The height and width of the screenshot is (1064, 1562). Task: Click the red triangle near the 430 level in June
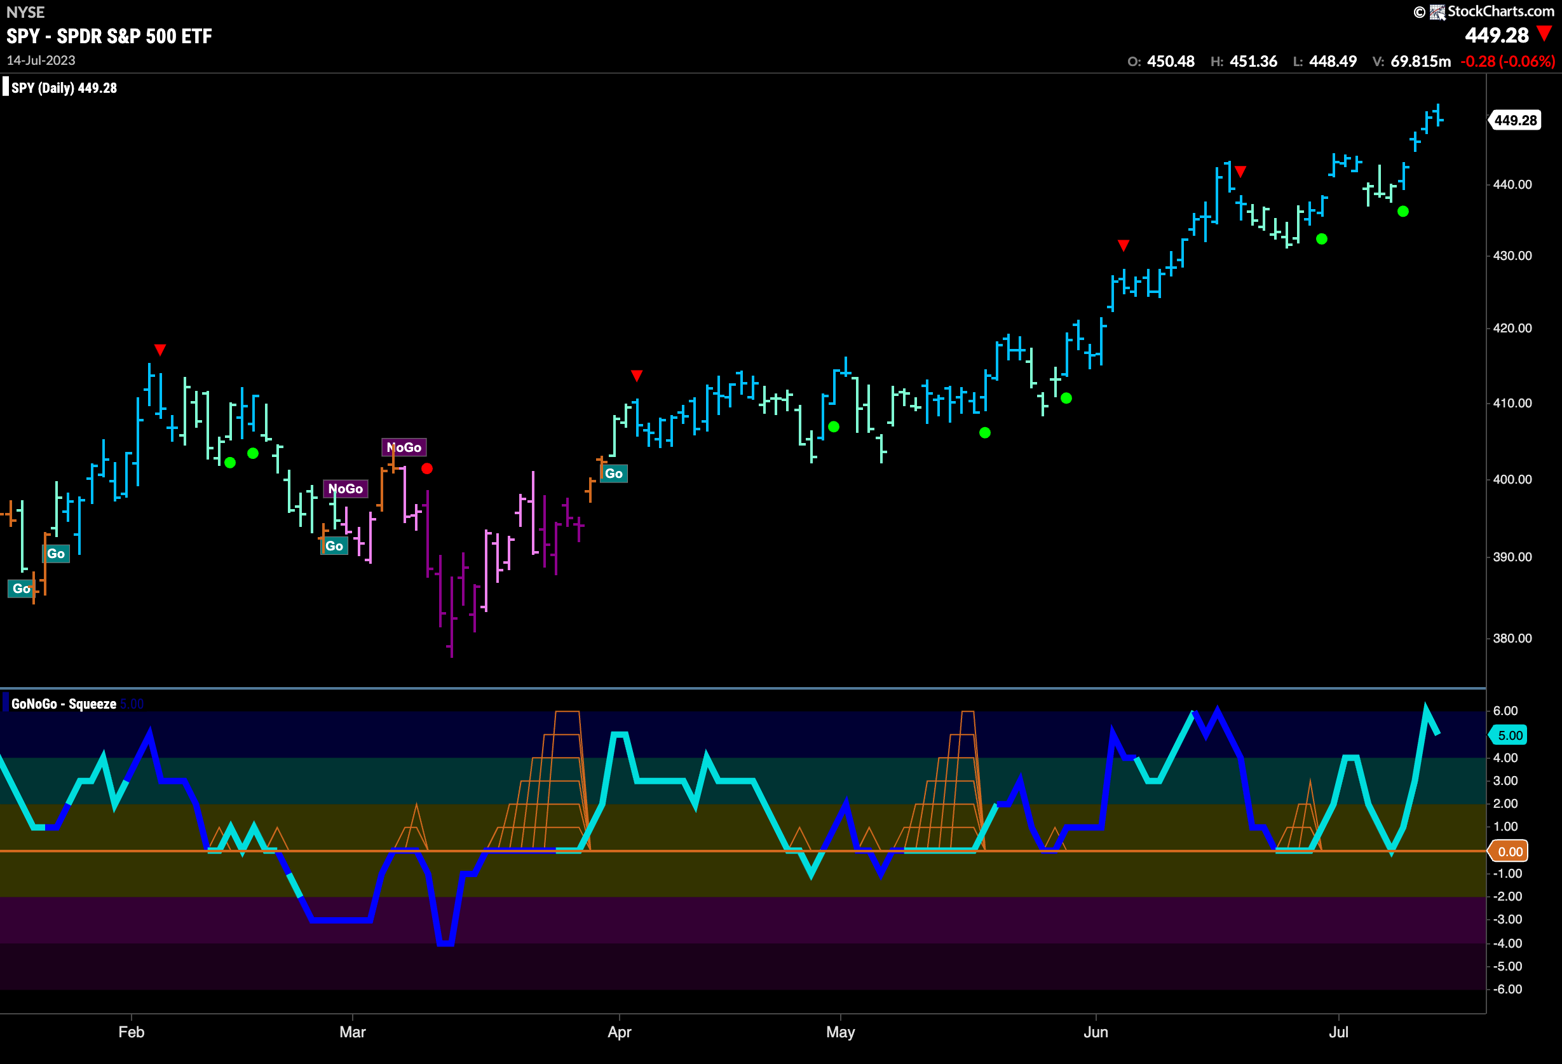tap(1123, 245)
